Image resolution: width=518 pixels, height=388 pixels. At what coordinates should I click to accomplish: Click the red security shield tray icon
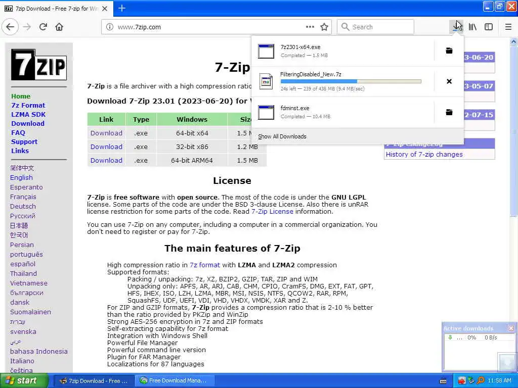(461, 380)
